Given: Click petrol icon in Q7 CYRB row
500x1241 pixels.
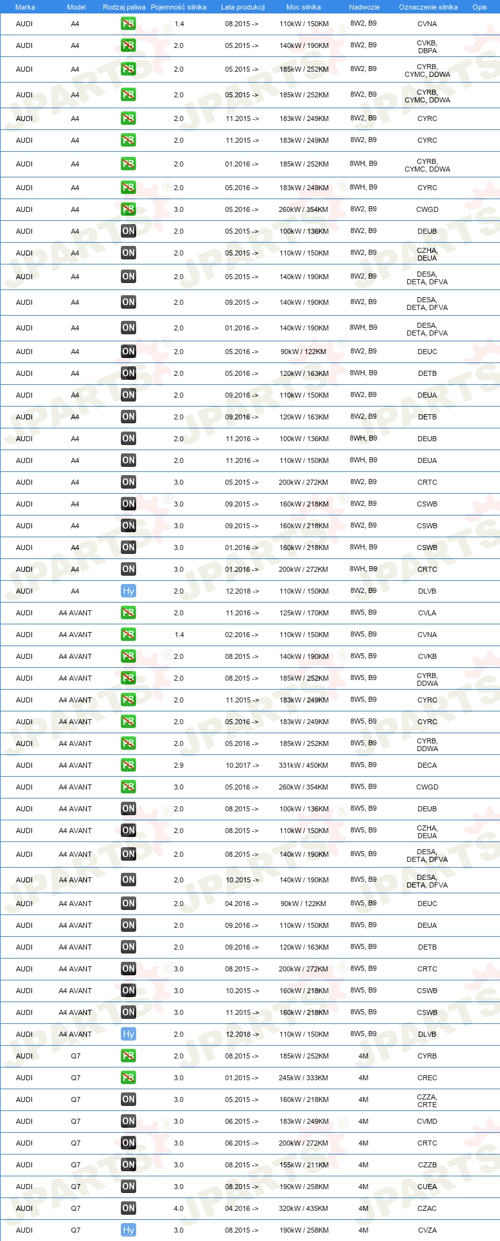Looking at the screenshot, I should coord(129,1056).
